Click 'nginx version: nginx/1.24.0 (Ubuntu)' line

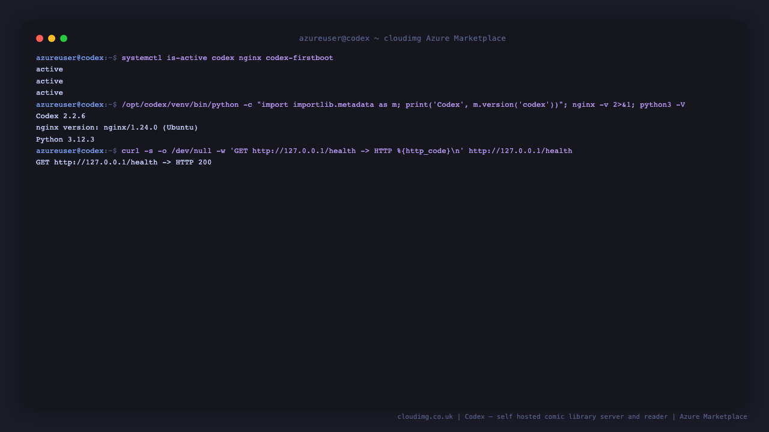pyautogui.click(x=117, y=128)
